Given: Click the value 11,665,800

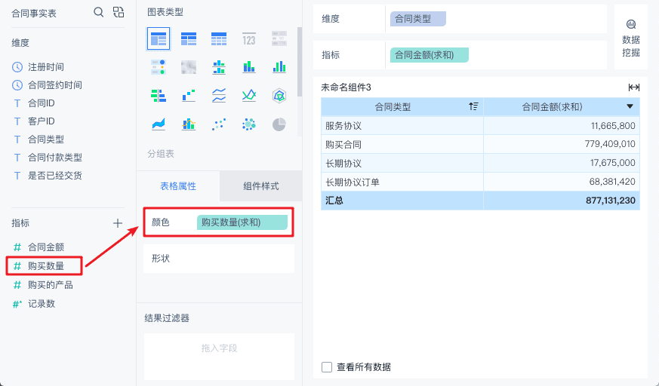Looking at the screenshot, I should [613, 125].
